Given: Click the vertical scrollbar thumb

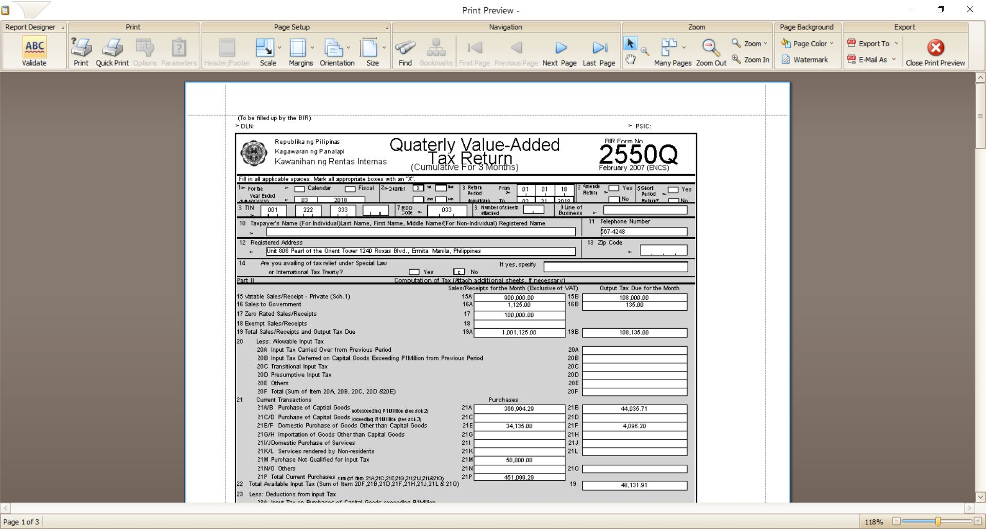Looking at the screenshot, I should (980, 116).
